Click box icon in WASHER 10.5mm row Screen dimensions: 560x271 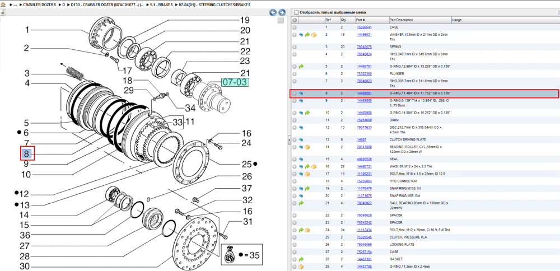click(314, 35)
